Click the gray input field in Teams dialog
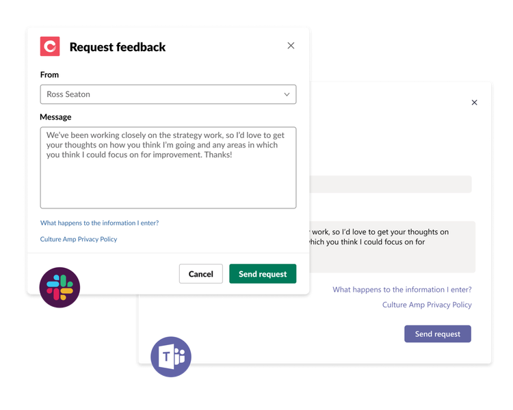 click(x=390, y=184)
